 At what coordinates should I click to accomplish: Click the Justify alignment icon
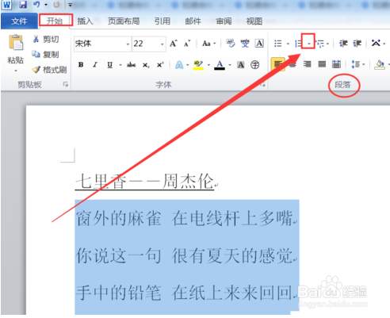pos(322,64)
